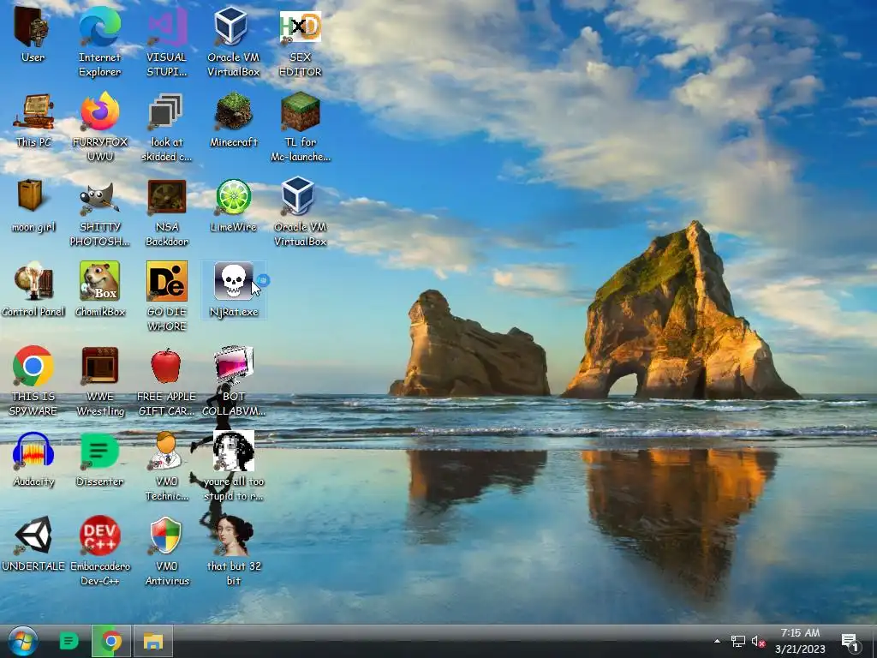This screenshot has height=658, width=877.
Task: Click the NjRat.exe skull icon
Action: 233,281
